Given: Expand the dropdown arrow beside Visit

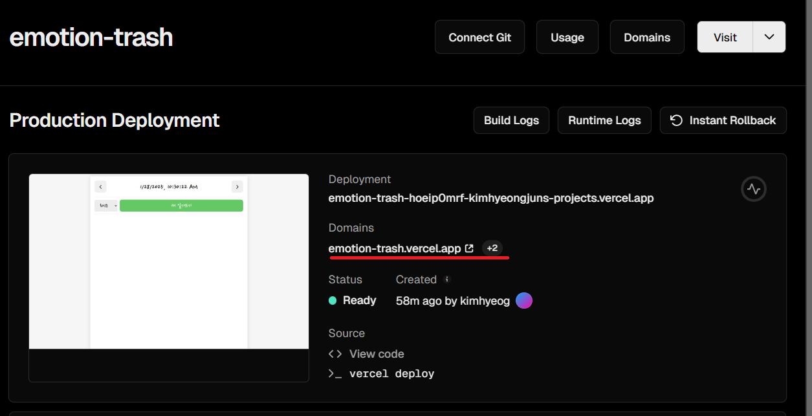Looking at the screenshot, I should [769, 37].
